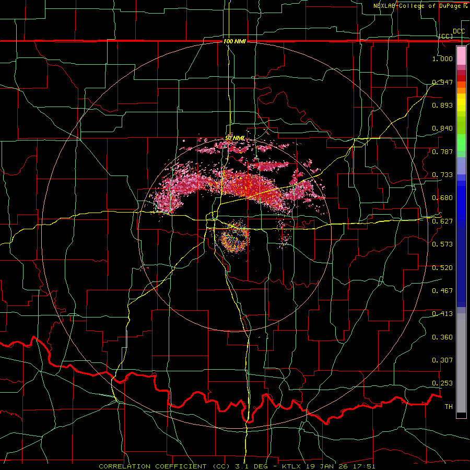Click the TH threshold label
Image resolution: width=470 pixels, height=470 pixels.
(449, 407)
